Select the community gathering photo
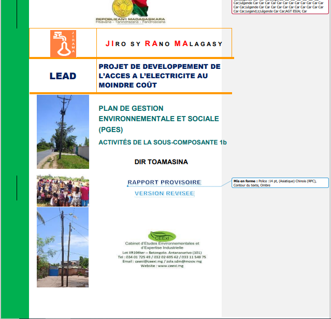The height and width of the screenshot is (319, 331). click(63, 190)
